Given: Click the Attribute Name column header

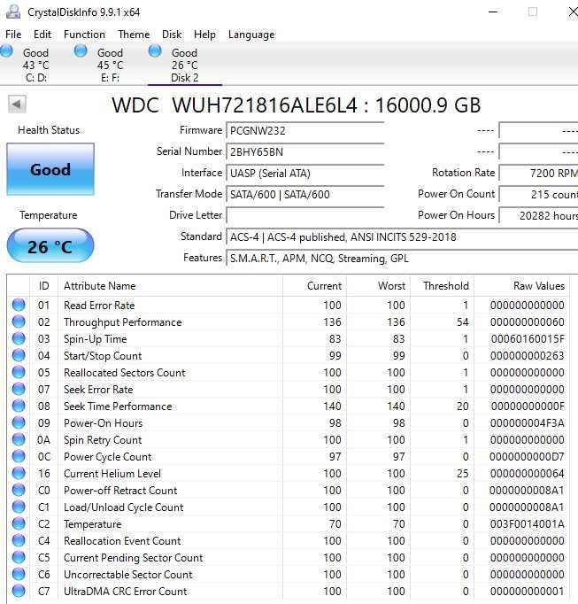Looking at the screenshot, I should tap(170, 286).
